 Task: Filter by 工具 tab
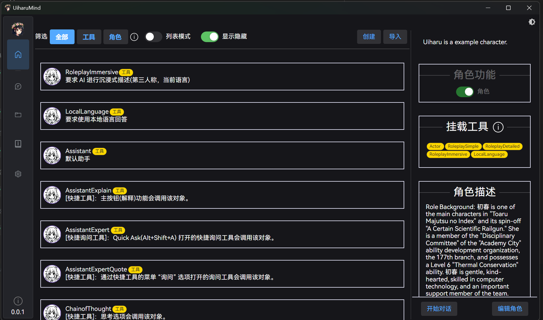pos(89,37)
